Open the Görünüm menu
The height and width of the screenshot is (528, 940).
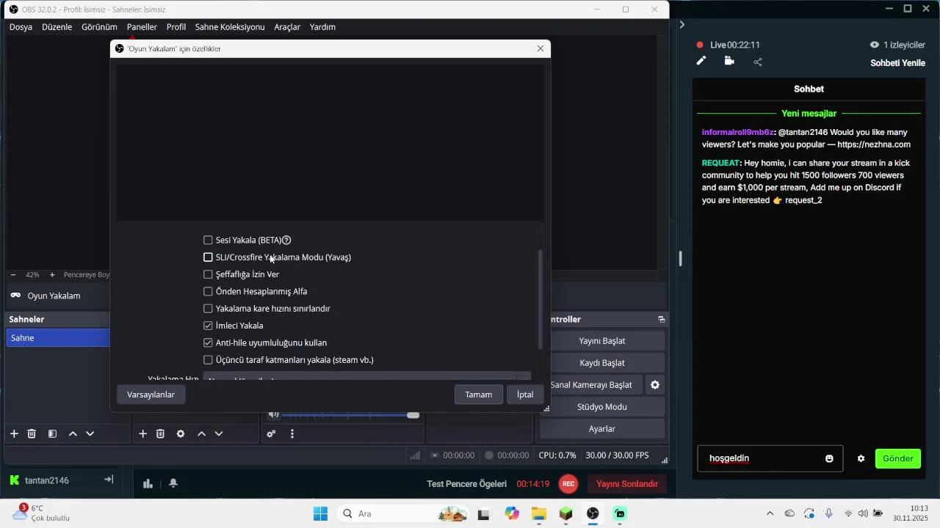tap(99, 27)
